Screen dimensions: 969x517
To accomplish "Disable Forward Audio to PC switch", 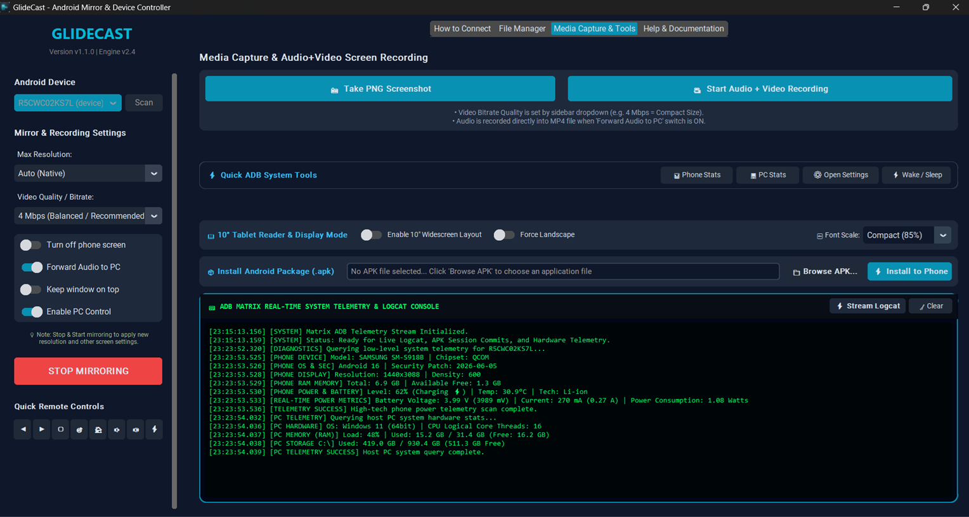I will point(32,267).
